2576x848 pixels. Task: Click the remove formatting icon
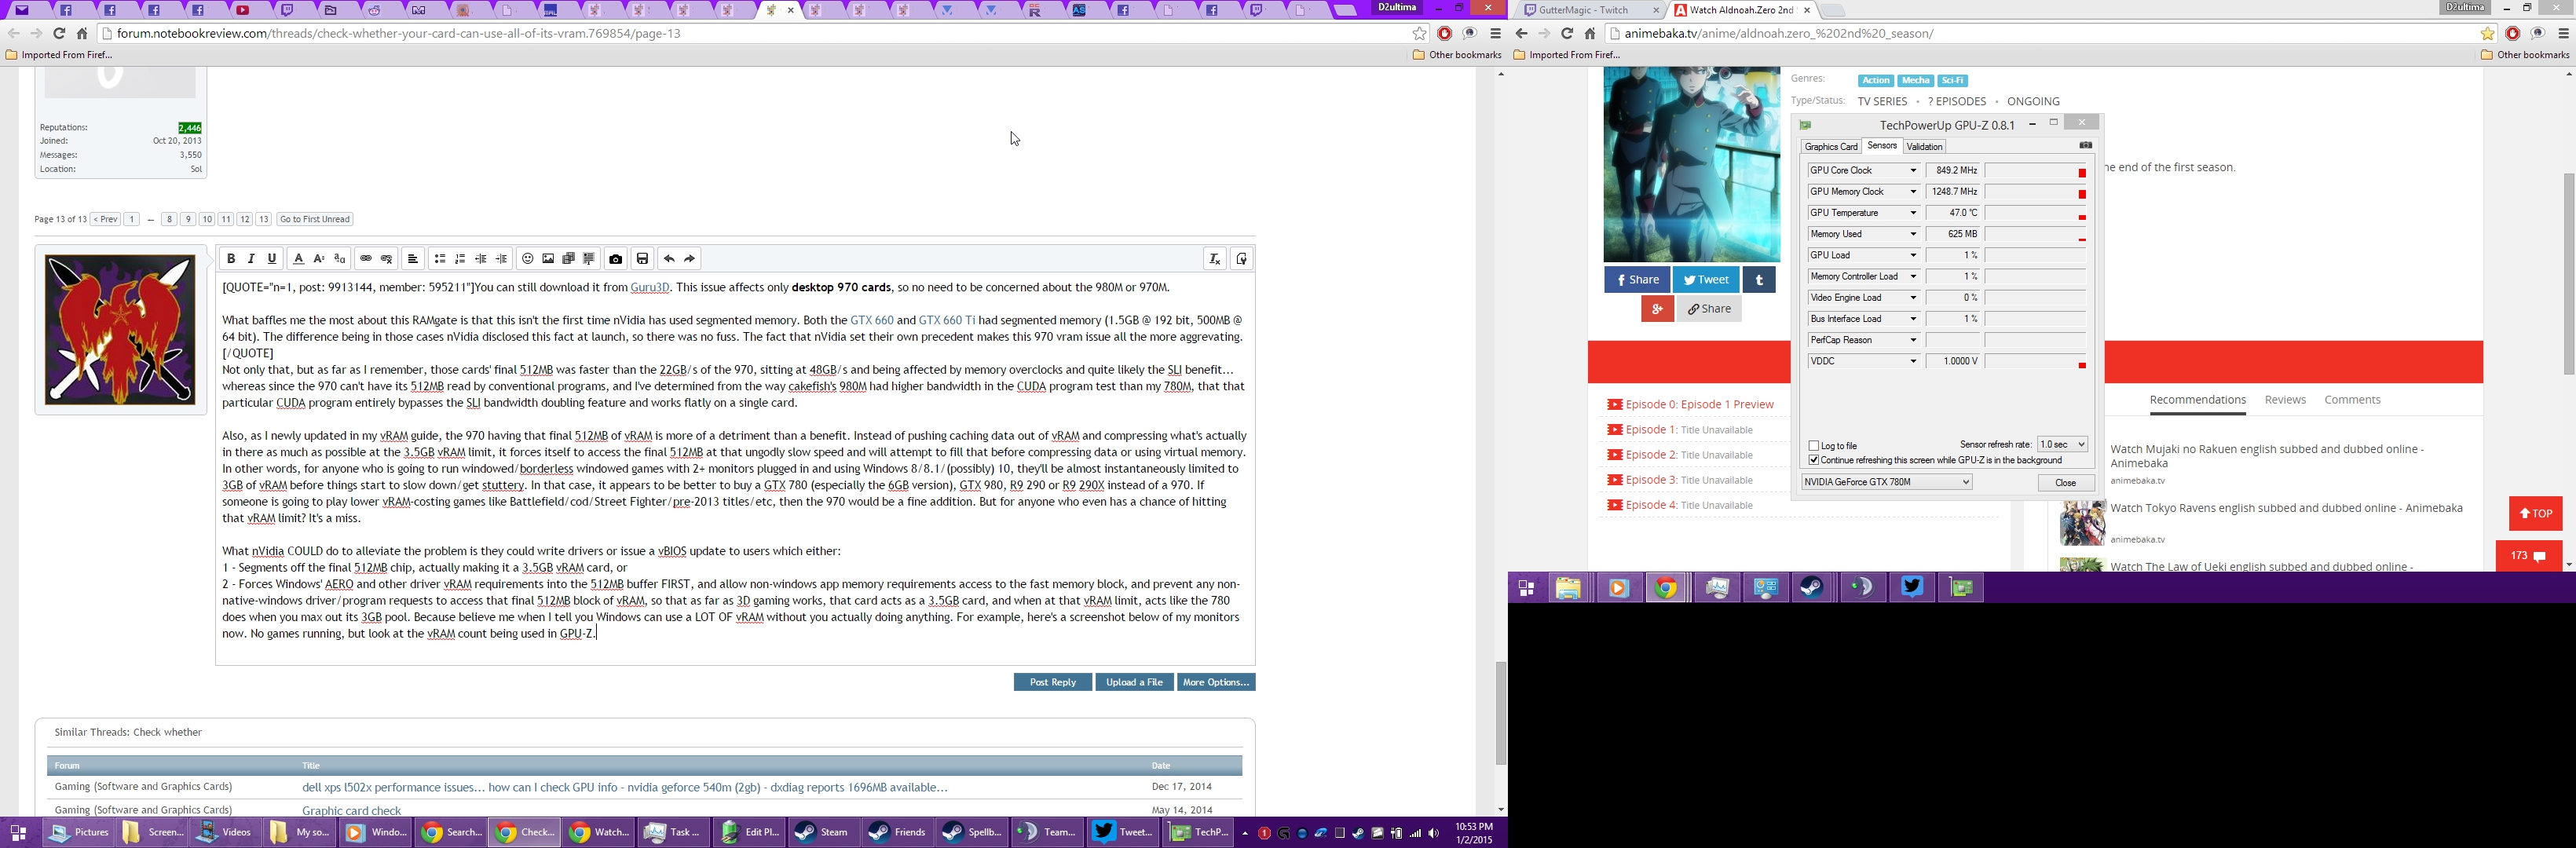pyautogui.click(x=1215, y=259)
